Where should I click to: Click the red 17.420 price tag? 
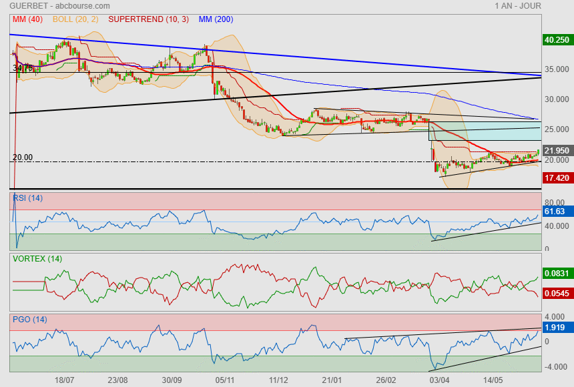pos(557,178)
